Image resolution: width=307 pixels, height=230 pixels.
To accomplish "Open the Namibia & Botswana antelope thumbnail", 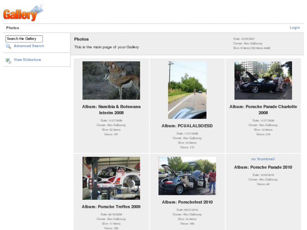I will tap(111, 80).
